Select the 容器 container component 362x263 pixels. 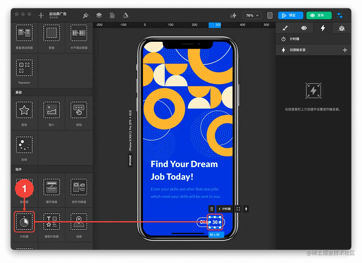(x=52, y=36)
